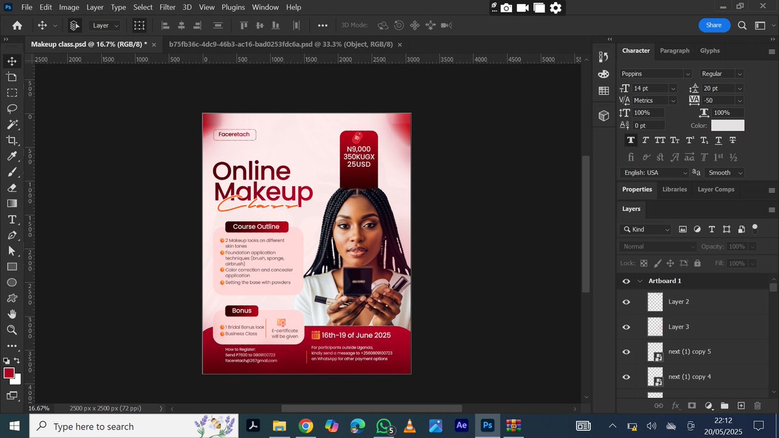779x438 pixels.
Task: Select the Hand tool
Action: [12, 314]
